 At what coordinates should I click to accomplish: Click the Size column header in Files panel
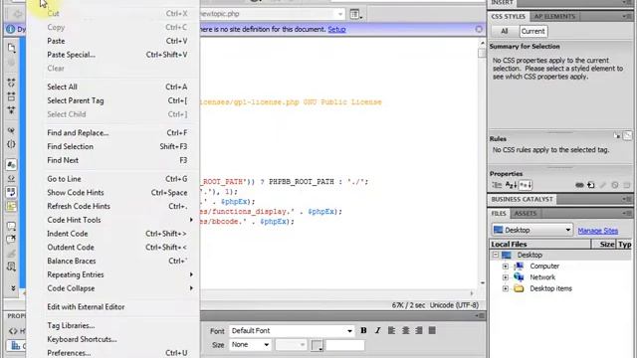point(604,245)
